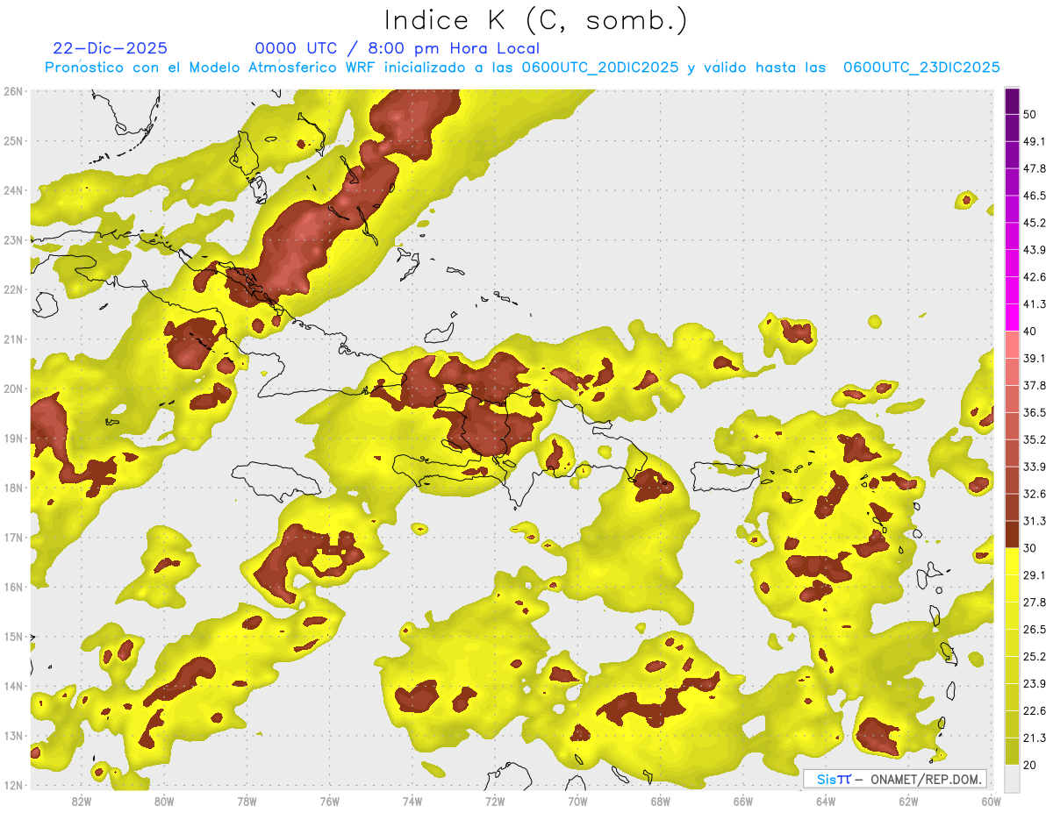The height and width of the screenshot is (813, 1053).
Task: Click the bright magenta swatch beside 41.3
Action: (x=1012, y=317)
